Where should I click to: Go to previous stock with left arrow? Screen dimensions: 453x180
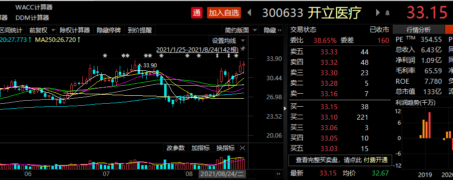coord(249,12)
